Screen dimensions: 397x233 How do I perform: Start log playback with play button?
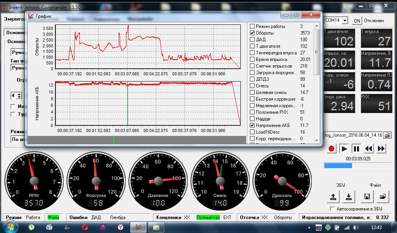(344, 149)
